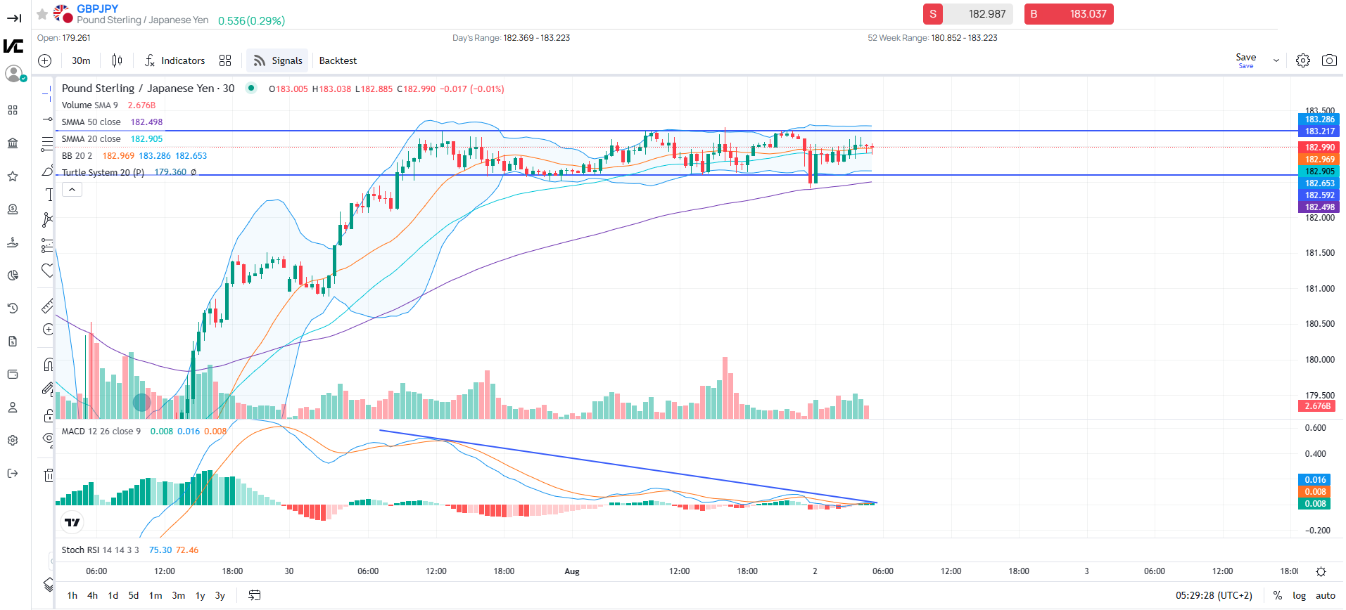Image resolution: width=1346 pixels, height=610 pixels.
Task: Open the layout grid icon beside Indicators
Action: (225, 60)
